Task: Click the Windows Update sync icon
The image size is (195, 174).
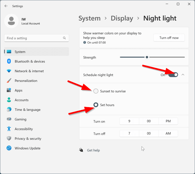Action: click(9, 148)
